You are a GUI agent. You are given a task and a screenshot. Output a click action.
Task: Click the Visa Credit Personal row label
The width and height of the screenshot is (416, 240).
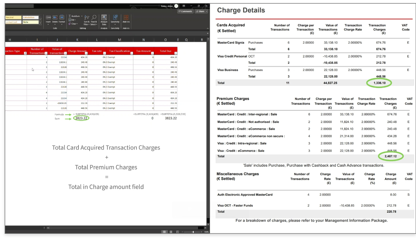point(232,56)
